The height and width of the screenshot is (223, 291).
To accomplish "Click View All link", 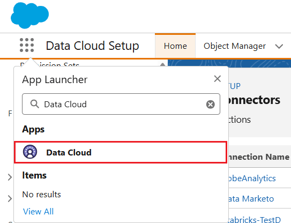I will (38, 212).
